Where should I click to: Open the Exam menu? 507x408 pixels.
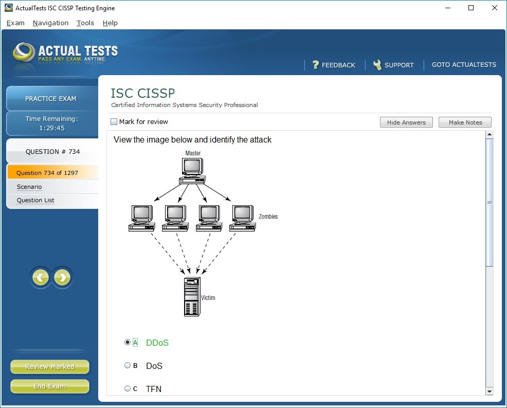[x=15, y=23]
